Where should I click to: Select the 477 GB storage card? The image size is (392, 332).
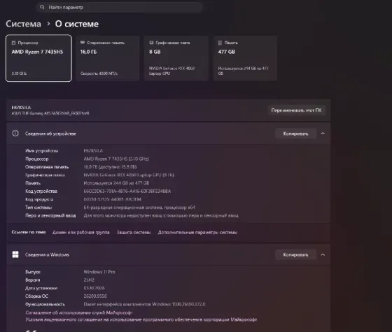click(x=245, y=58)
